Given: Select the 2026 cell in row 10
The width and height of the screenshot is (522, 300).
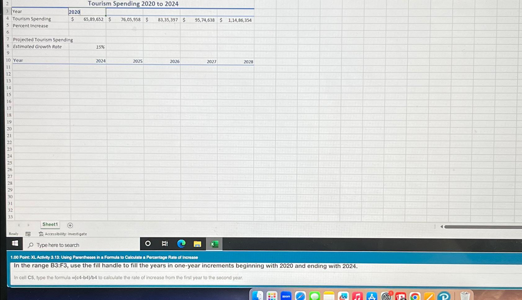Looking at the screenshot, I should (162, 61).
